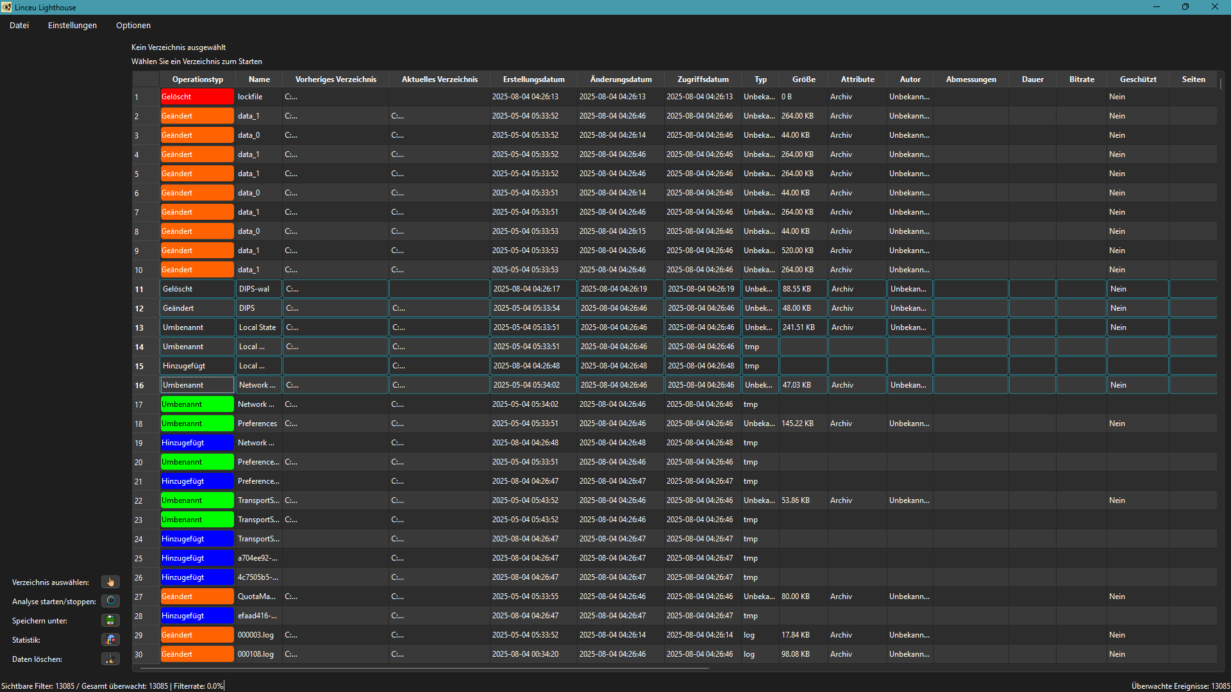Click the Größe column header

click(x=803, y=79)
